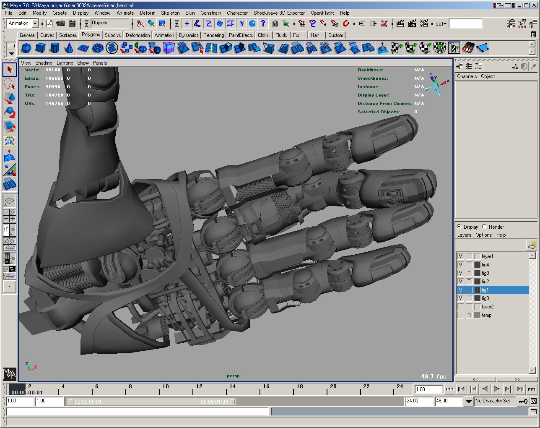
Task: Pick the Lasso select tool
Action: 10,84
